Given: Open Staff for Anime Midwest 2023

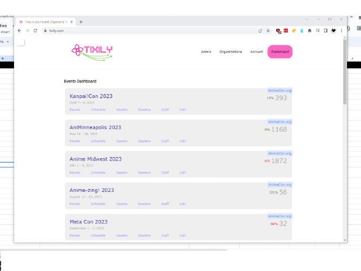Looking at the screenshot, I should pyautogui.click(x=165, y=172).
